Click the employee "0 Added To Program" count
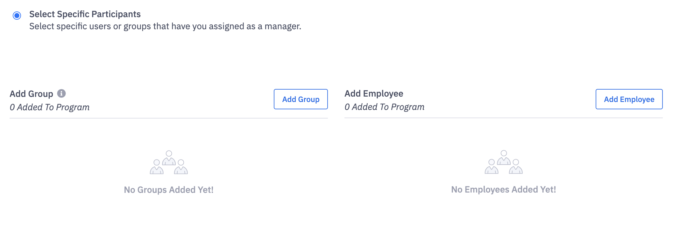The width and height of the screenshot is (680, 244). pos(384,107)
